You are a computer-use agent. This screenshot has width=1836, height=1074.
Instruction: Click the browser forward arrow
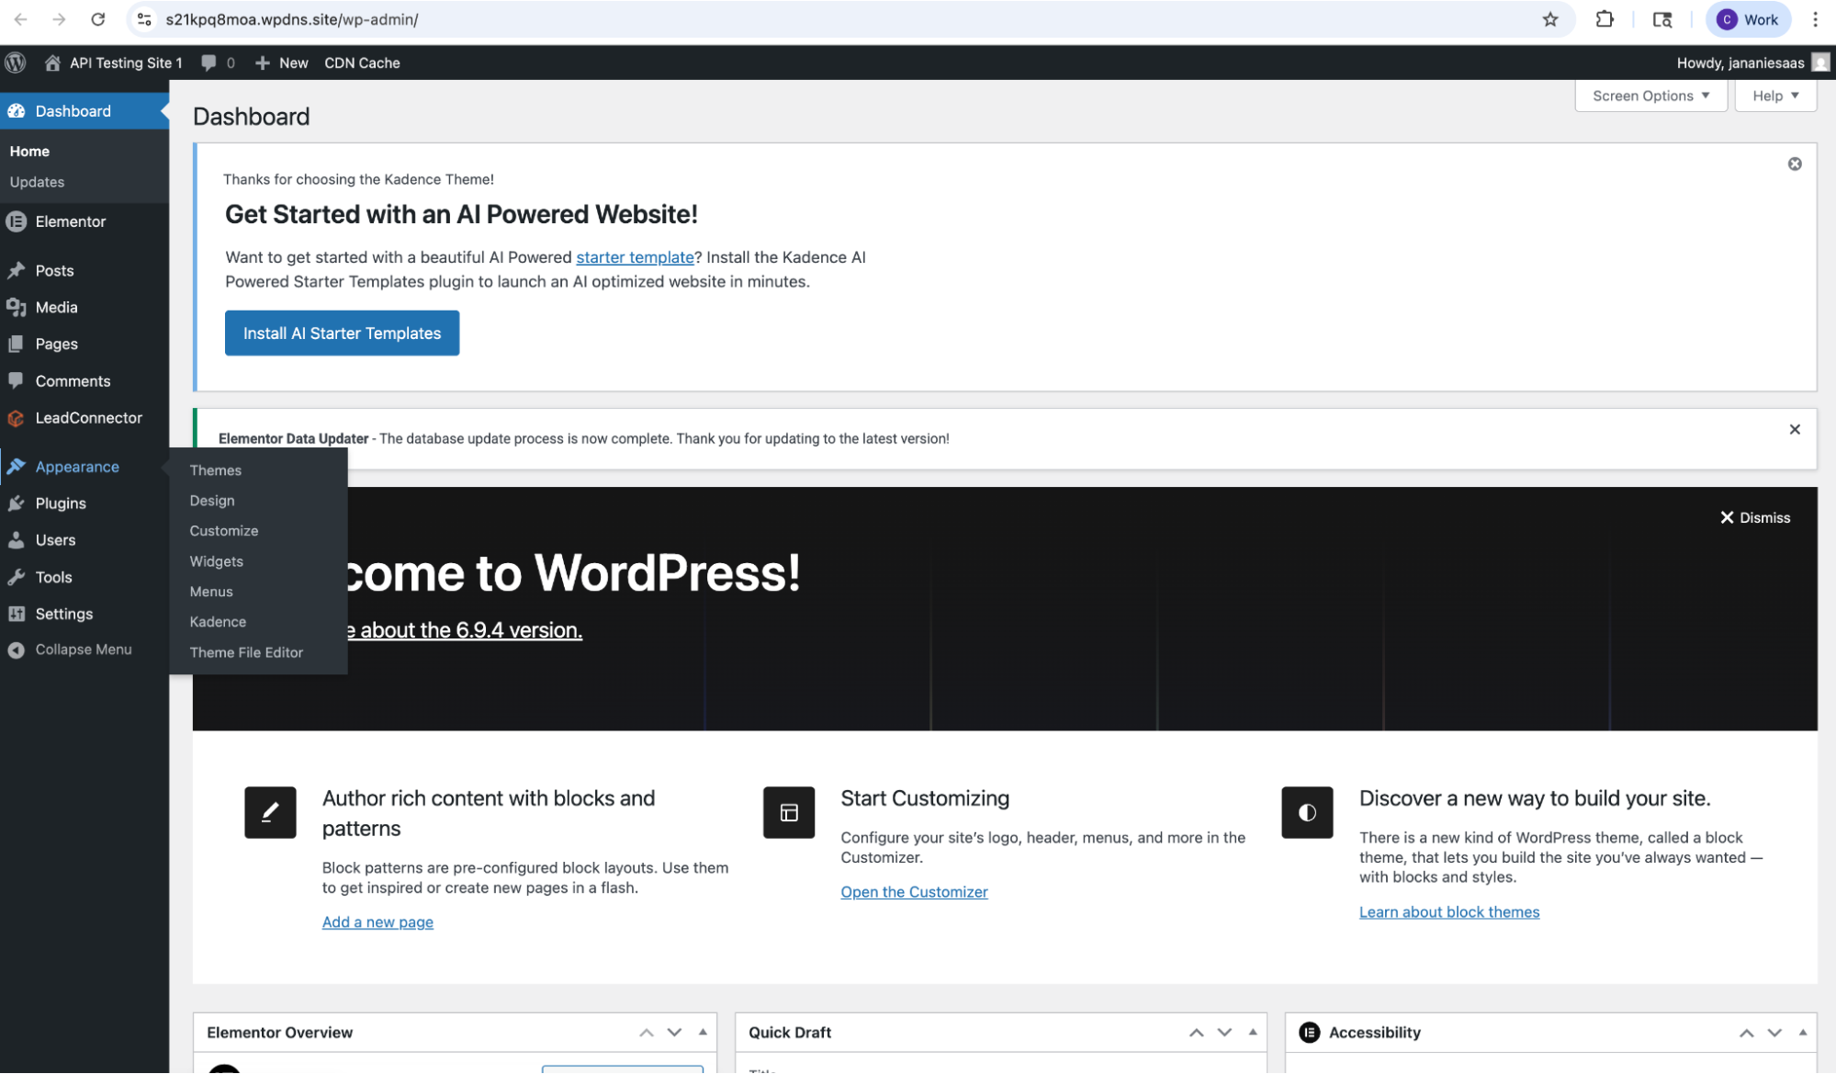tap(59, 19)
